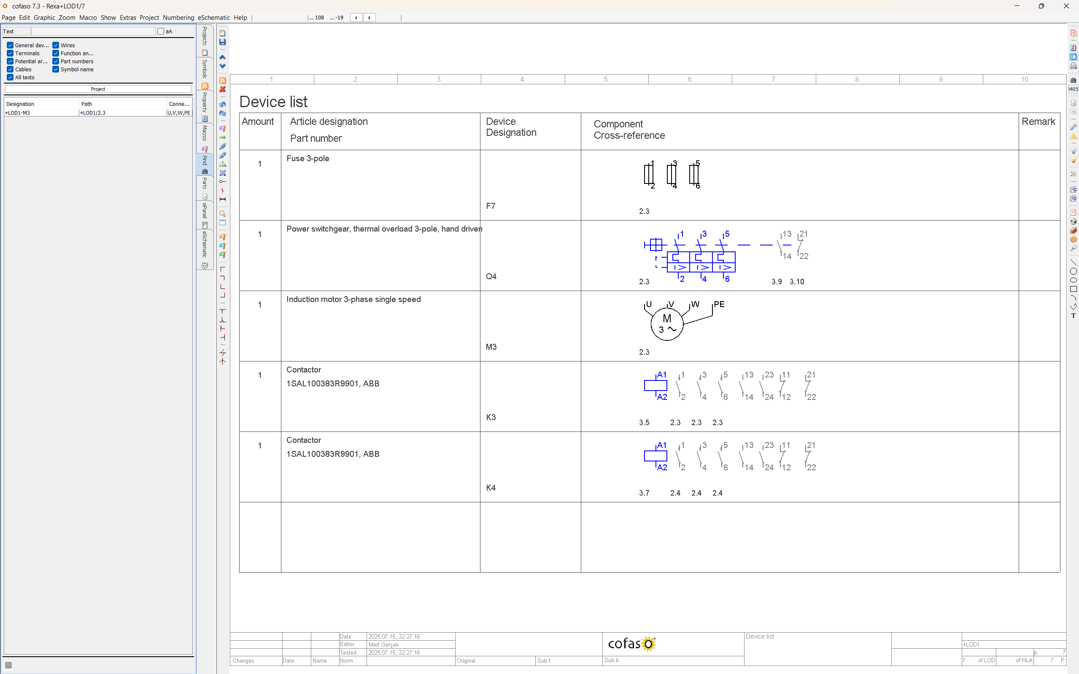Select the T text tool
Image resolution: width=1079 pixels, height=674 pixels.
coord(1073,315)
